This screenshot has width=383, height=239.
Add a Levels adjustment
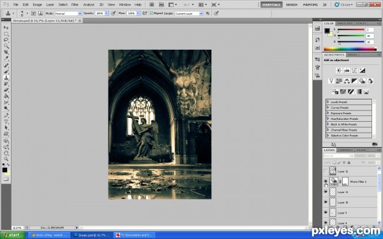coord(347,71)
